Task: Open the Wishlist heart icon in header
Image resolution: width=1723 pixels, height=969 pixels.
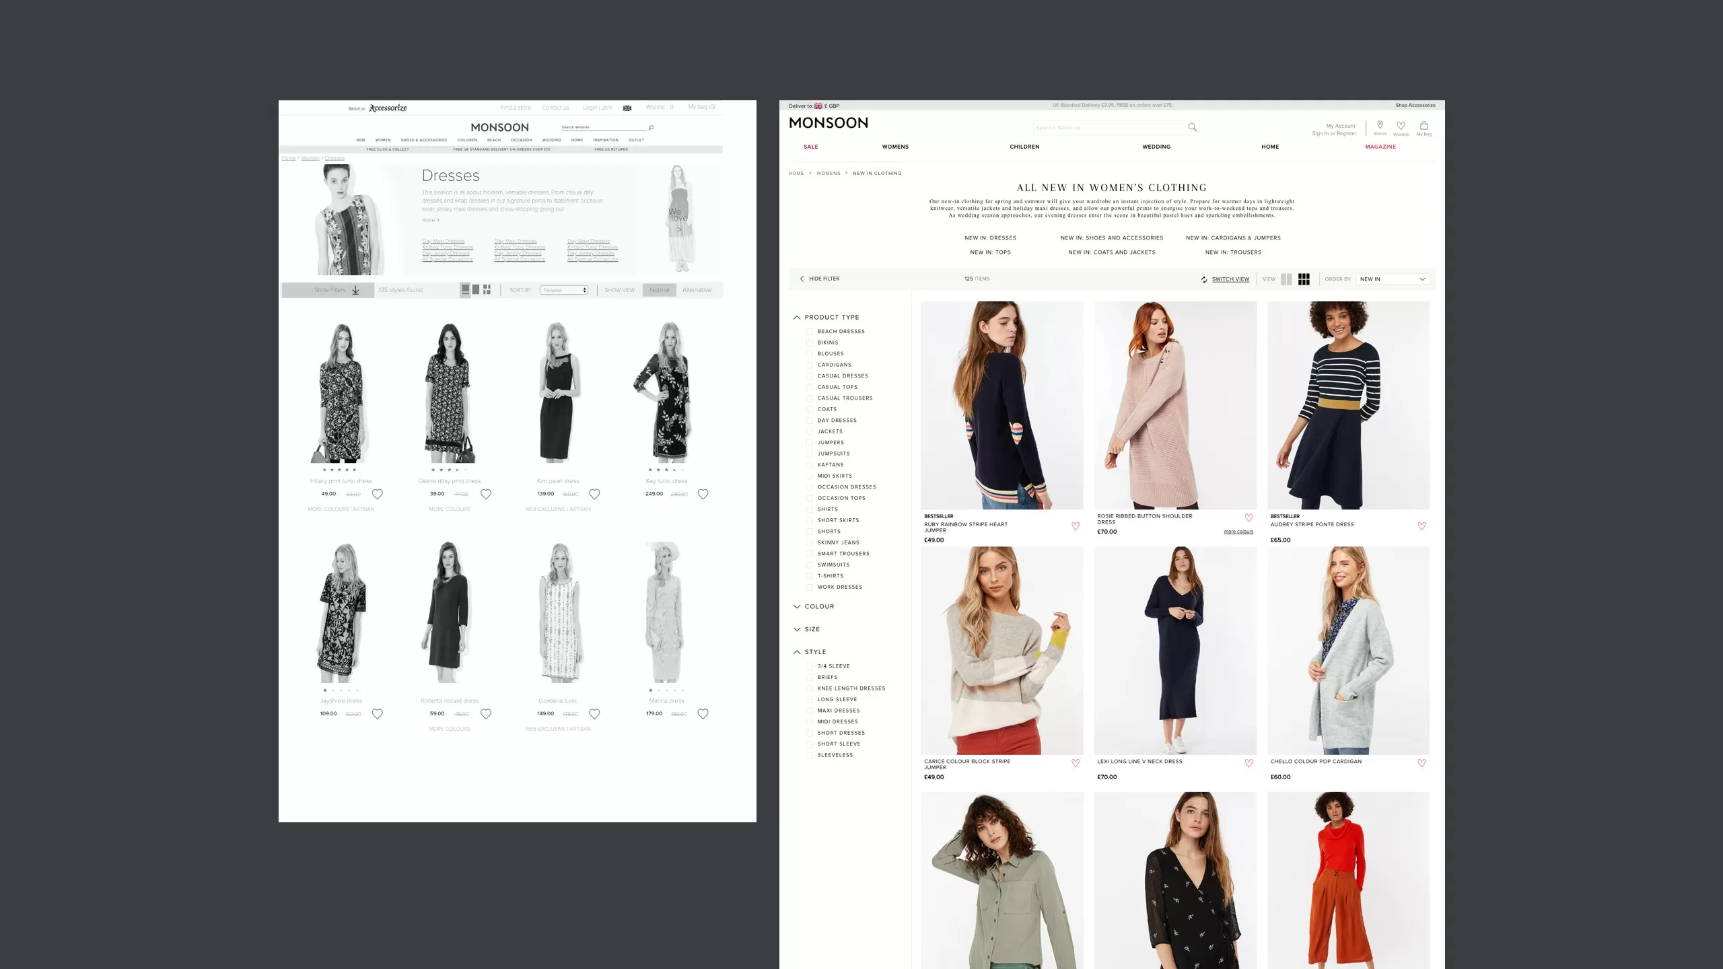Action: point(1401,126)
